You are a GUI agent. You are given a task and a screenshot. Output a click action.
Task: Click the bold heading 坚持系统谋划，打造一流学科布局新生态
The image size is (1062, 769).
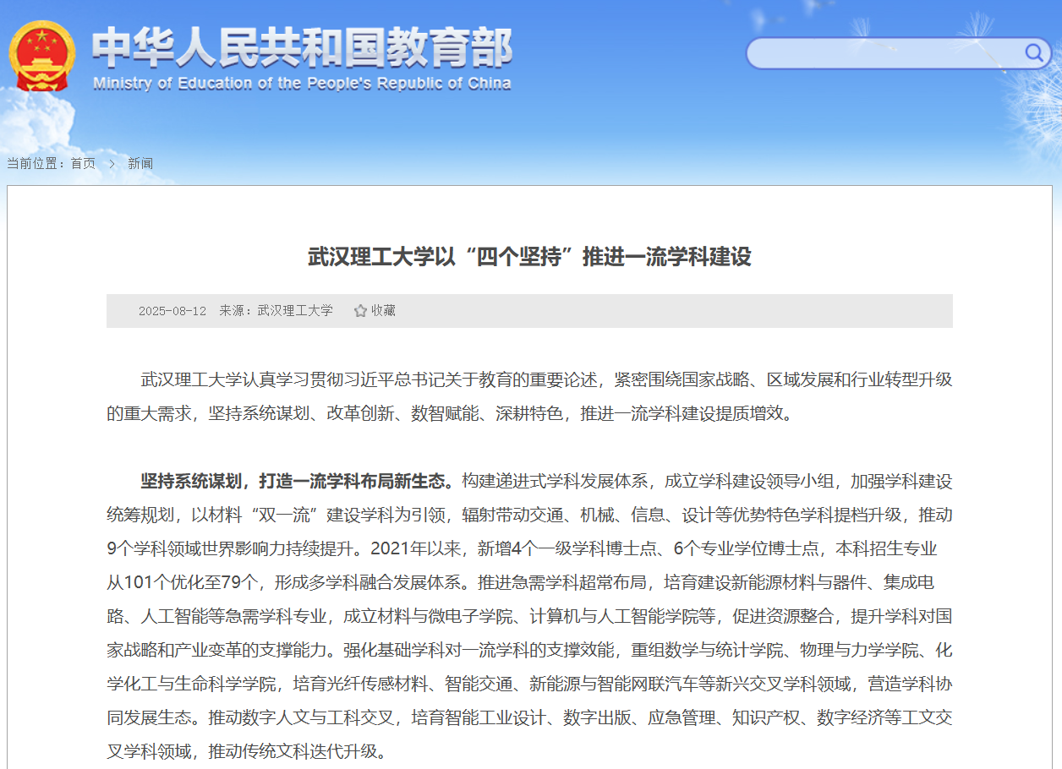click(x=298, y=482)
